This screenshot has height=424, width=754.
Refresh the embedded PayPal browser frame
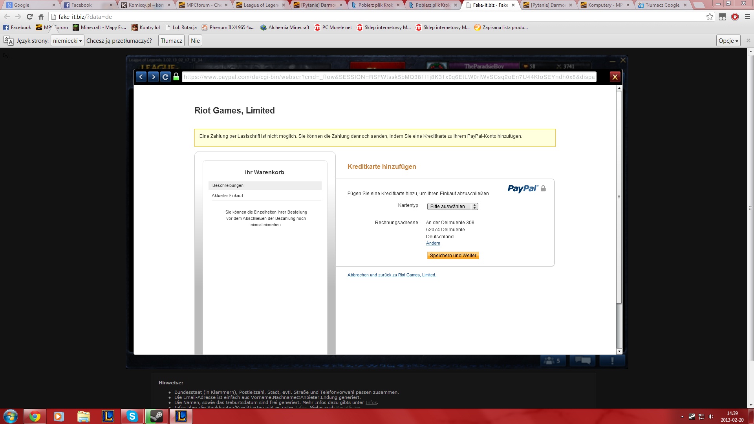pos(165,77)
